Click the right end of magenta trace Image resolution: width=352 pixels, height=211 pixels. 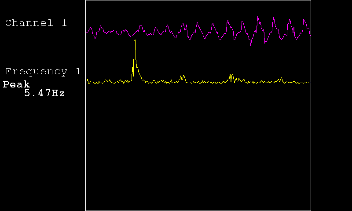pyautogui.click(x=310, y=34)
